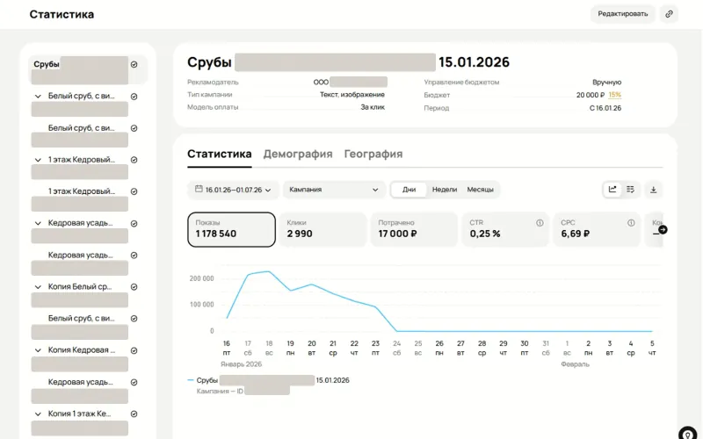Viewport: 703px width, 439px height.
Task: Open the CPC info tooltip icon
Action: (631, 223)
